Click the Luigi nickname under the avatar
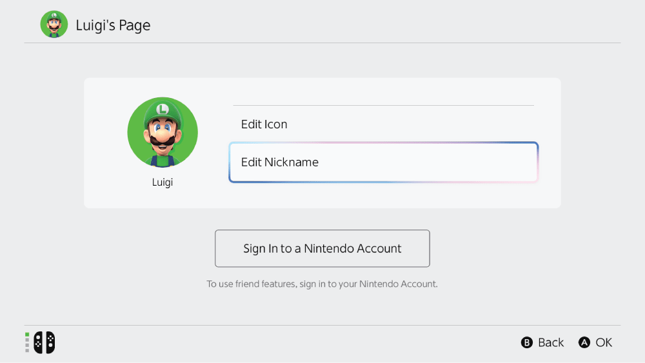645x363 pixels. pos(163,182)
